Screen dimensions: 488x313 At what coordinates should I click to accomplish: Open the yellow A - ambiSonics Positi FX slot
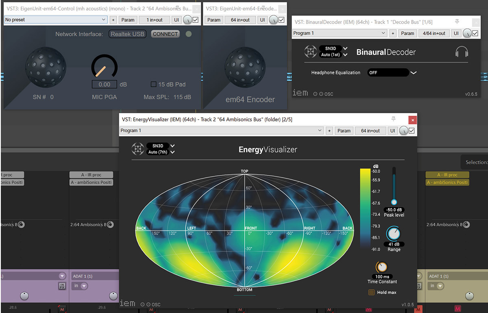[x=447, y=183]
